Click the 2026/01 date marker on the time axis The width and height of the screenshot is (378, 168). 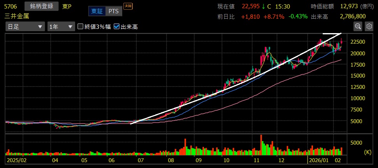(318, 160)
